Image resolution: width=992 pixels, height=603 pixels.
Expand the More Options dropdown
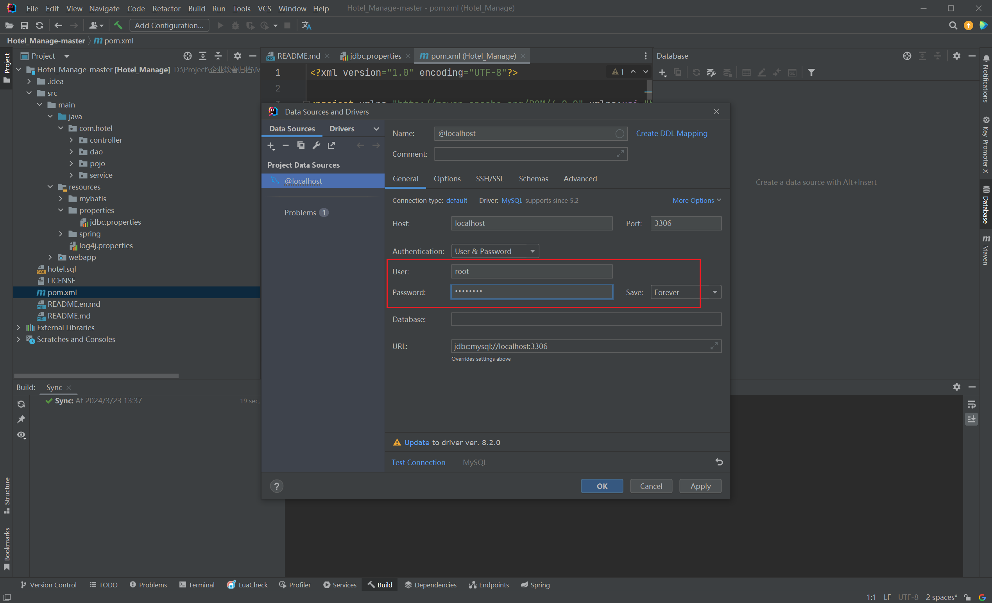pyautogui.click(x=697, y=200)
